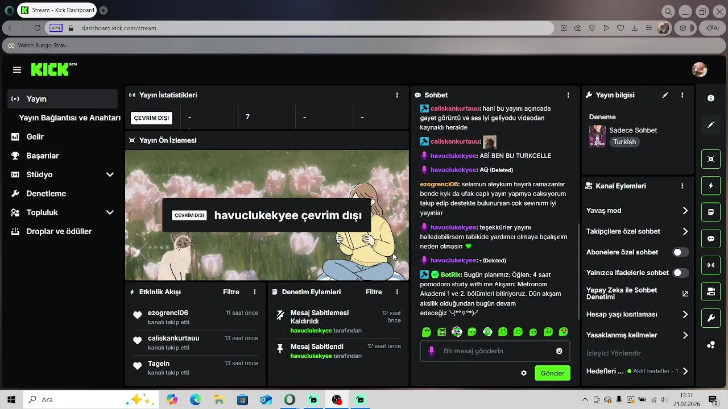Toggle the wrench stream info icon in right rail
Viewport: 728px width, 409px height.
pos(711,318)
